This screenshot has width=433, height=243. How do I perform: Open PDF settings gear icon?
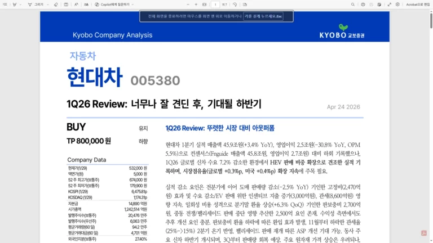coord(397,4)
